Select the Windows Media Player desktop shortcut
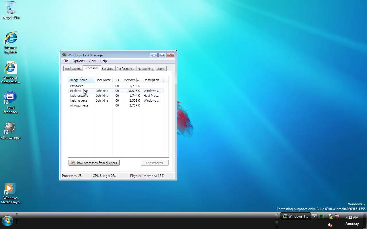 click(11, 194)
